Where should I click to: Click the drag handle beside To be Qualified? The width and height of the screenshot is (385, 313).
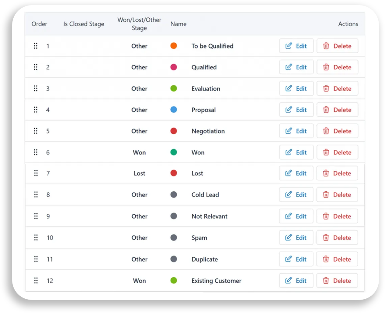coord(36,46)
